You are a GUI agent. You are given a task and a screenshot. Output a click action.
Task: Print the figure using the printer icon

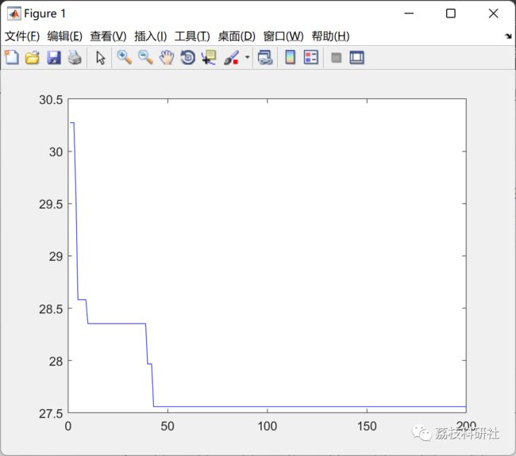tap(75, 58)
